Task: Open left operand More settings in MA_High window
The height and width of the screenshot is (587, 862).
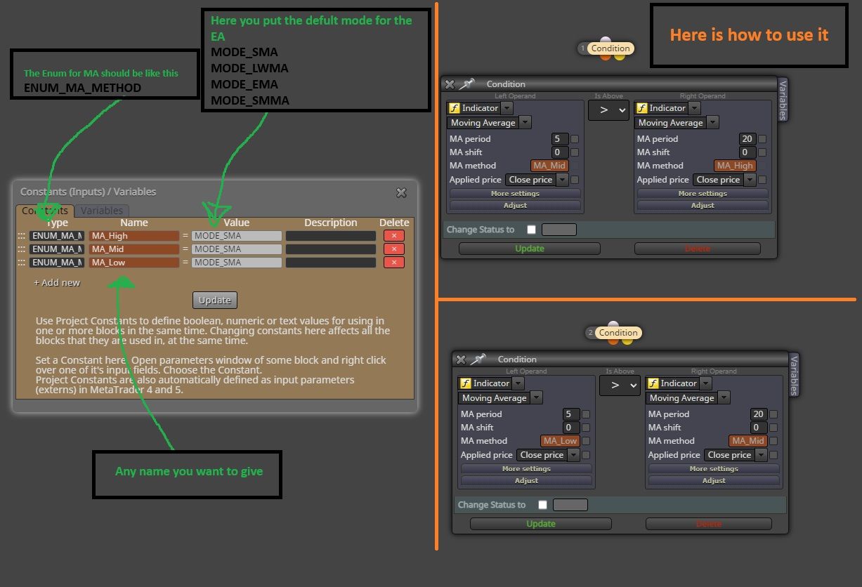Action: pyautogui.click(x=515, y=194)
